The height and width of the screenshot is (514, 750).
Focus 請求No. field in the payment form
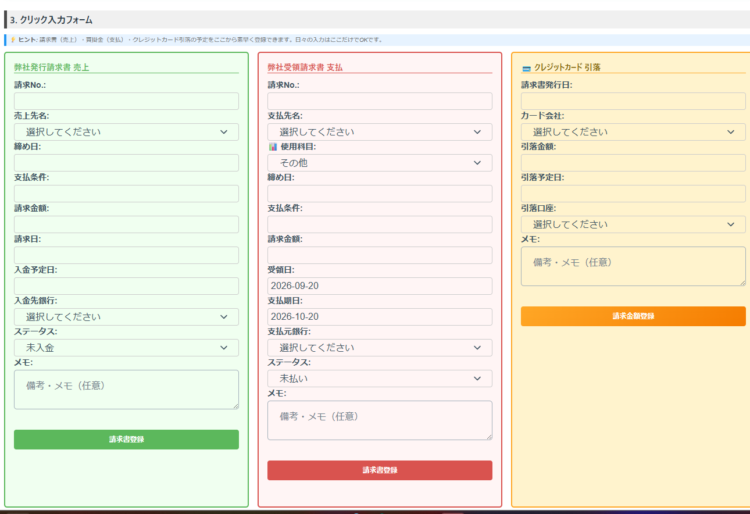(x=380, y=101)
